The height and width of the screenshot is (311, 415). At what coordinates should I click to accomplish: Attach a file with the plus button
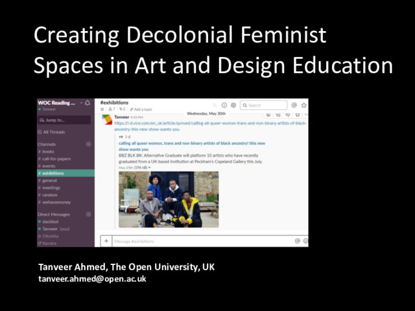[x=106, y=241]
